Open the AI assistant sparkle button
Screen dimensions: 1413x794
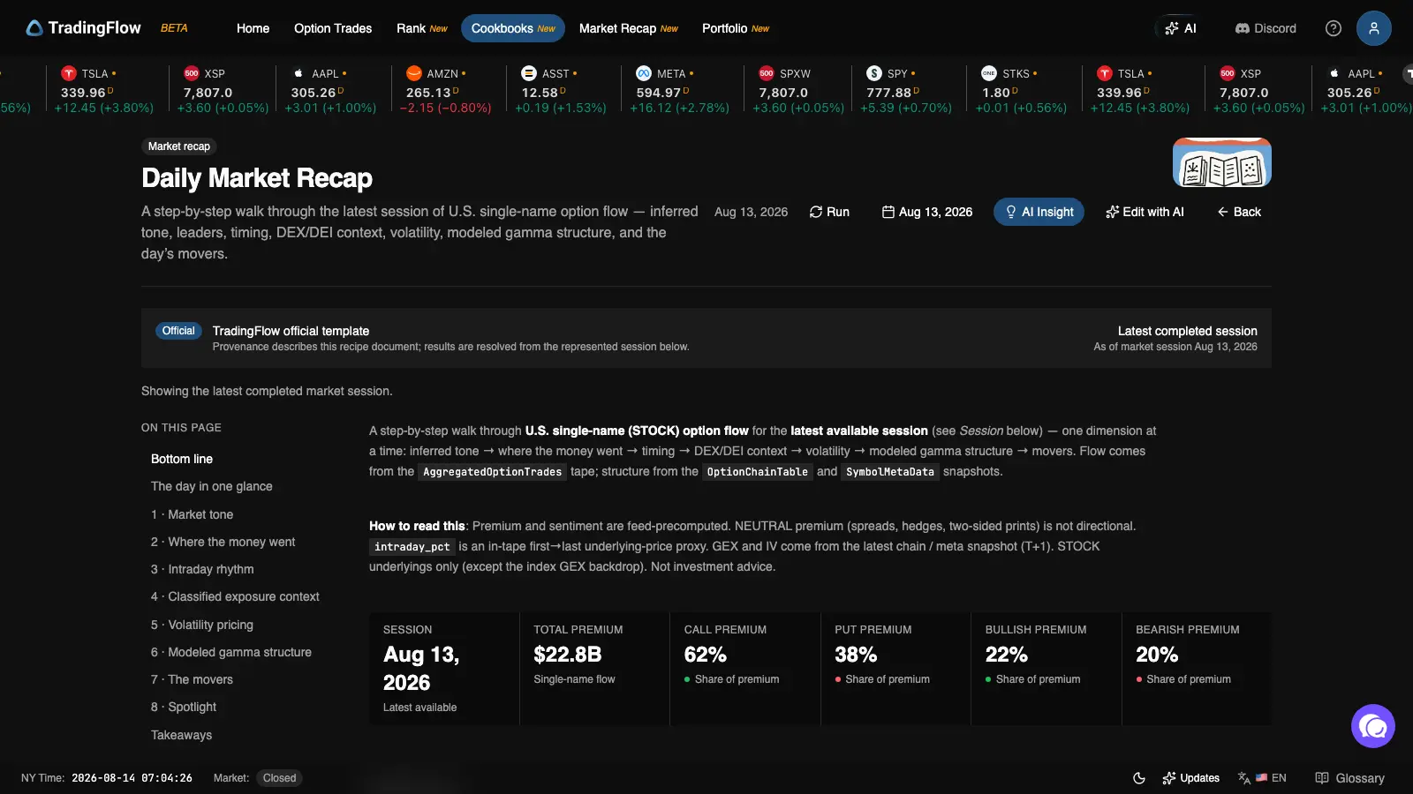(x=1181, y=28)
